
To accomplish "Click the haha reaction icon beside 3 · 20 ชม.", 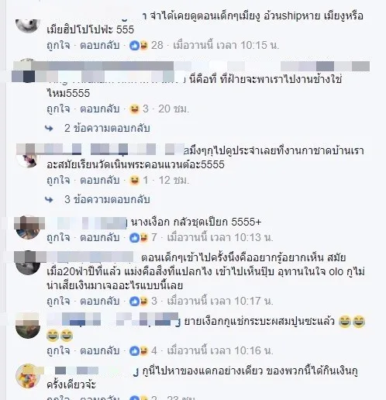I will [134, 109].
